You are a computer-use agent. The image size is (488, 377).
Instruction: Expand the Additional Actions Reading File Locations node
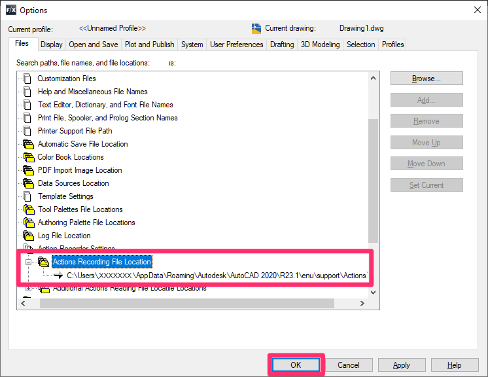pyautogui.click(x=28, y=288)
